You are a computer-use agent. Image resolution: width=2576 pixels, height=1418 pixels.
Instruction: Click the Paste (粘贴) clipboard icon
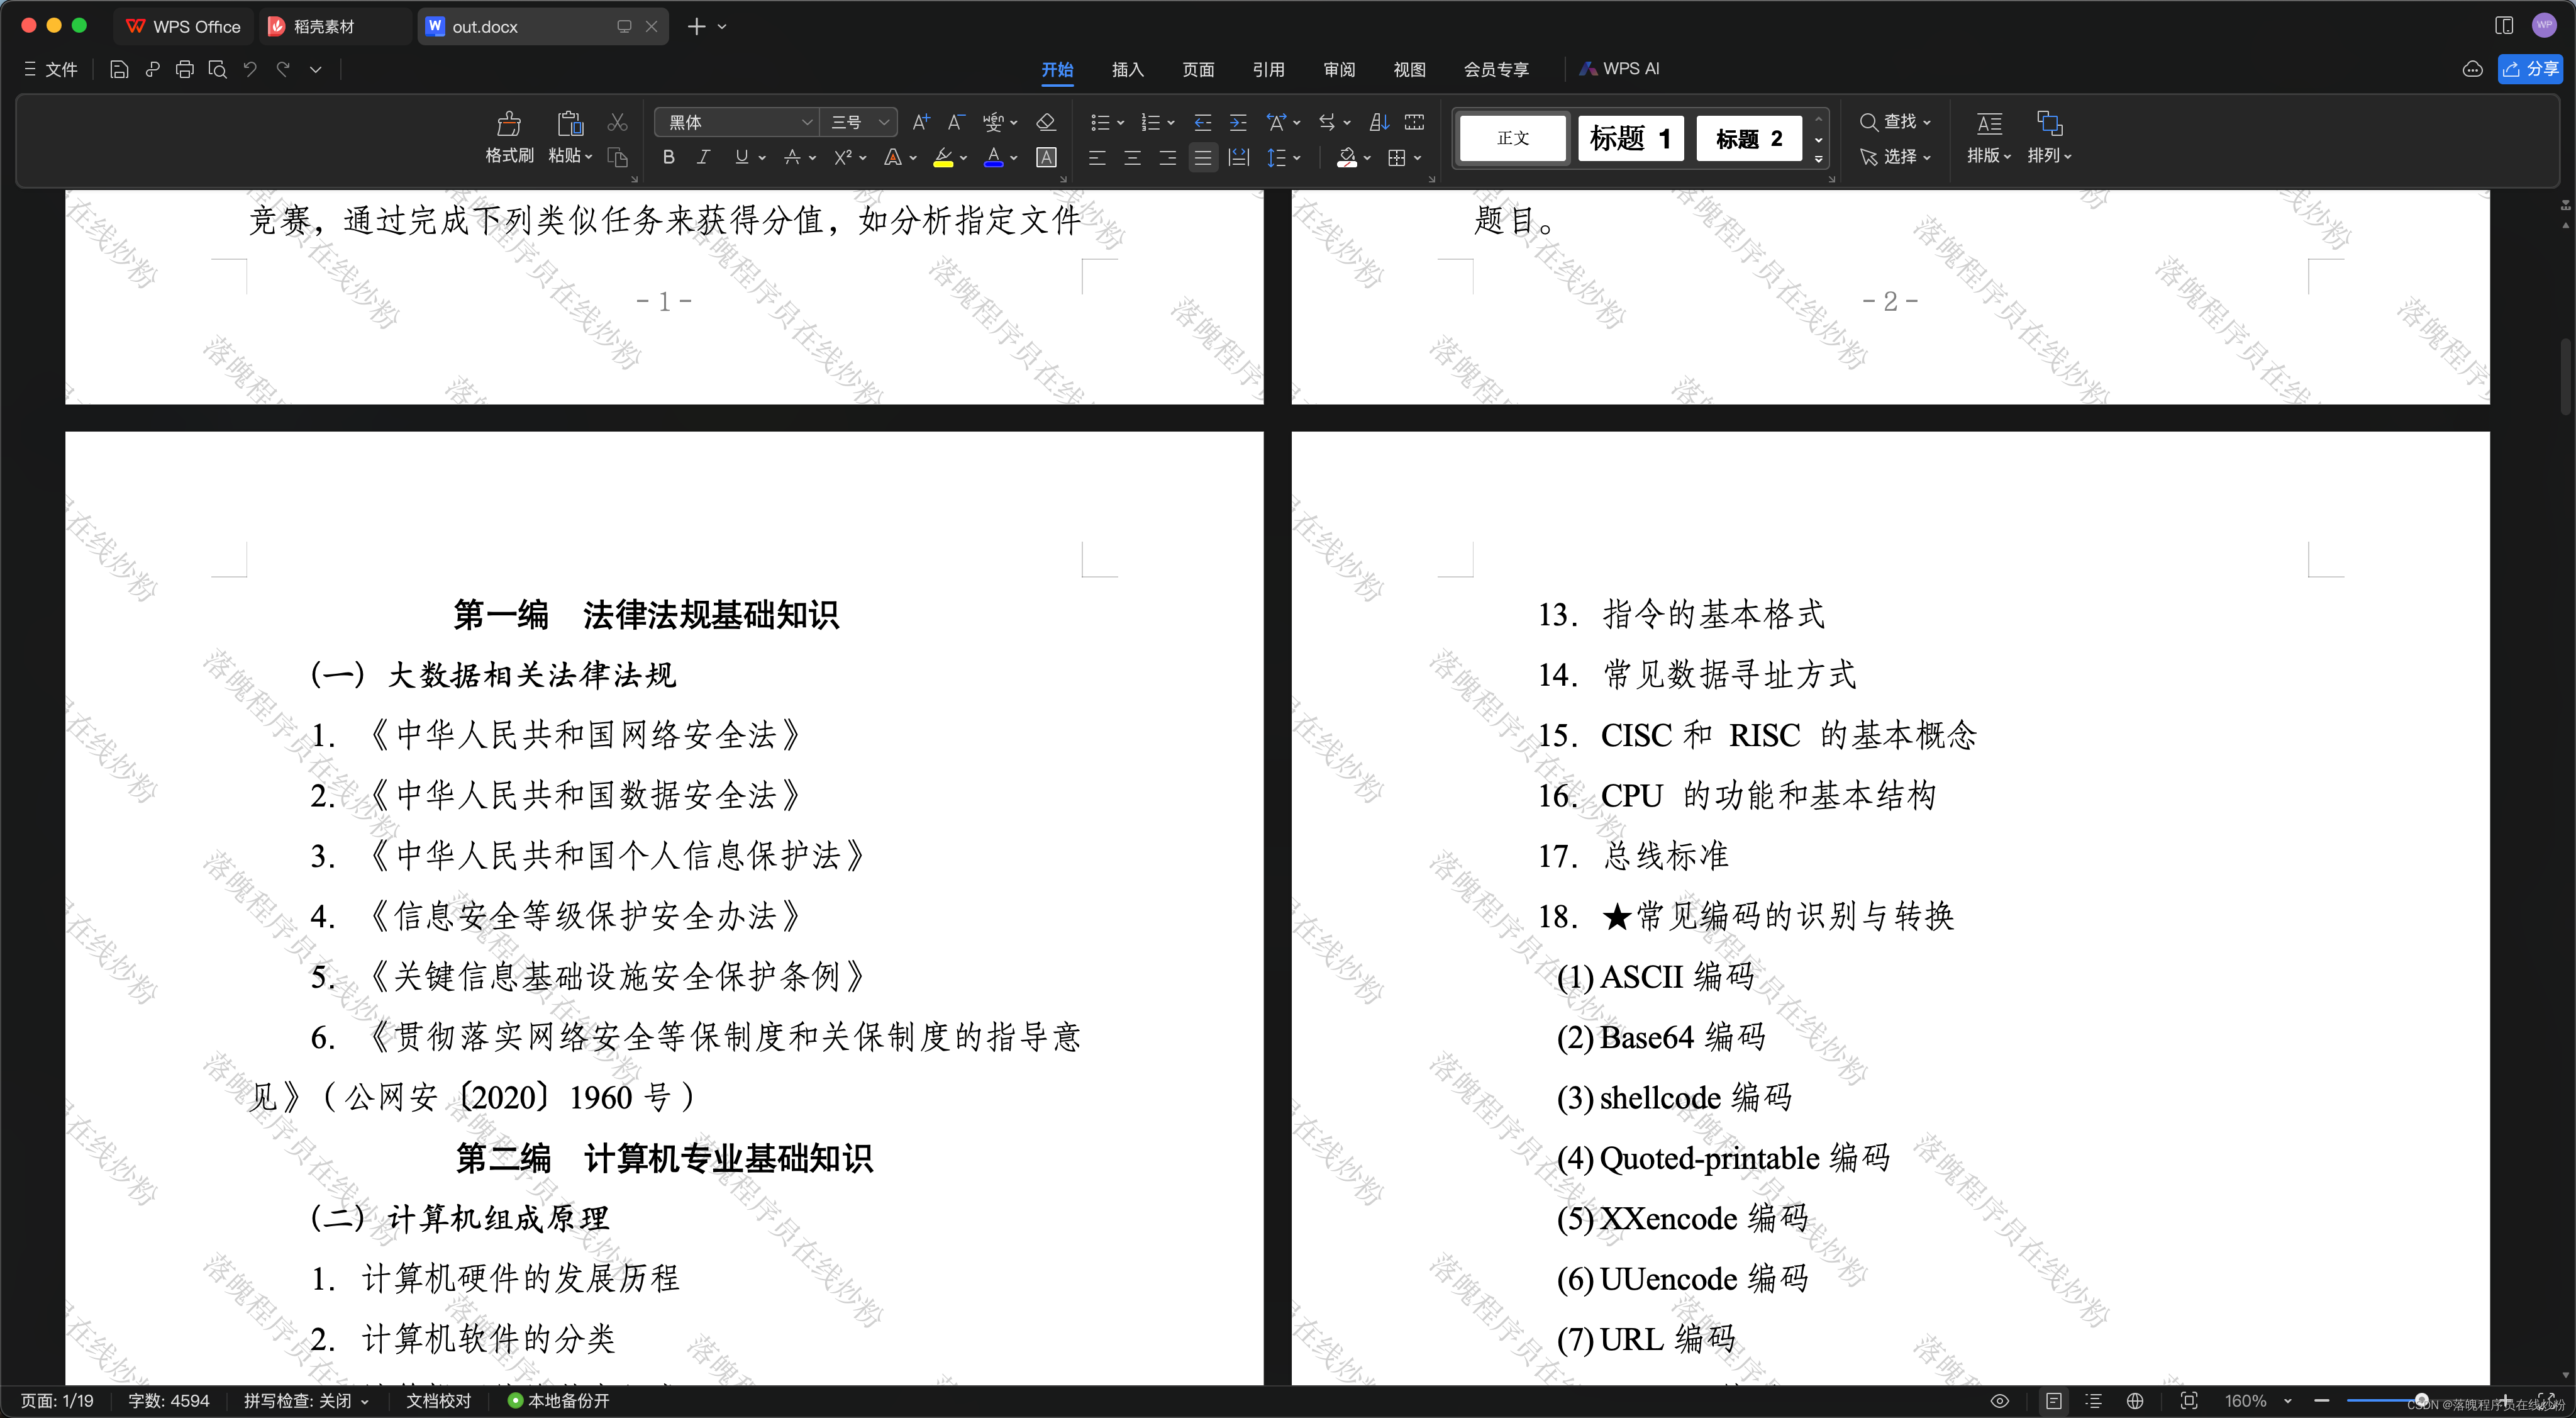pos(570,123)
